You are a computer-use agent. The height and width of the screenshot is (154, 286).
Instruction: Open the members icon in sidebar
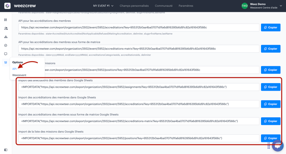coord(6,28)
